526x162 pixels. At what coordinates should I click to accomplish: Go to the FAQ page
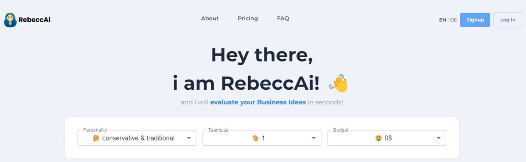pyautogui.click(x=283, y=18)
